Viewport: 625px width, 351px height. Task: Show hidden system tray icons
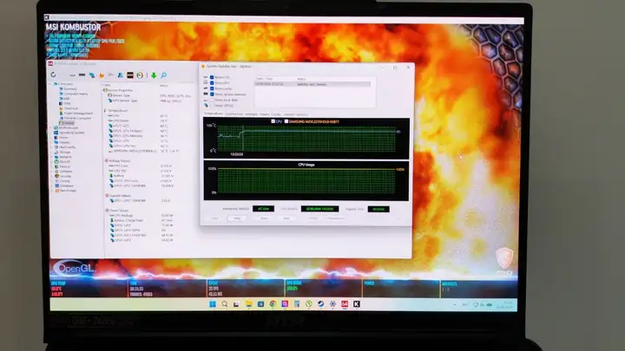coord(455,304)
